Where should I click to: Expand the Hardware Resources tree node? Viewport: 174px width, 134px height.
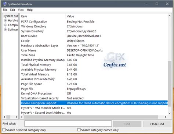point(6,21)
